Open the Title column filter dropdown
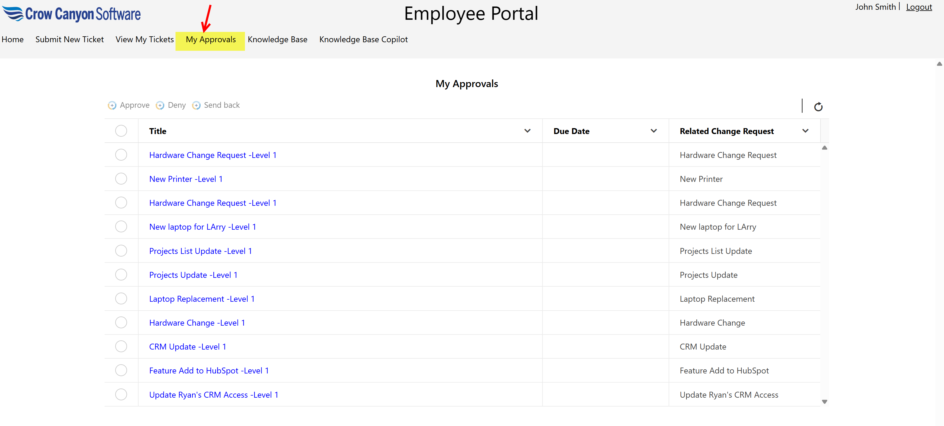 (527, 131)
